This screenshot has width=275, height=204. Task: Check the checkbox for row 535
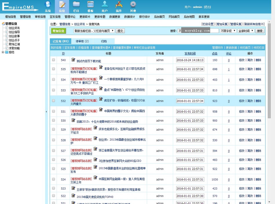54,69
